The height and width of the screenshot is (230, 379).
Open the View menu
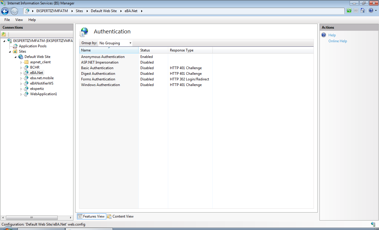19,20
